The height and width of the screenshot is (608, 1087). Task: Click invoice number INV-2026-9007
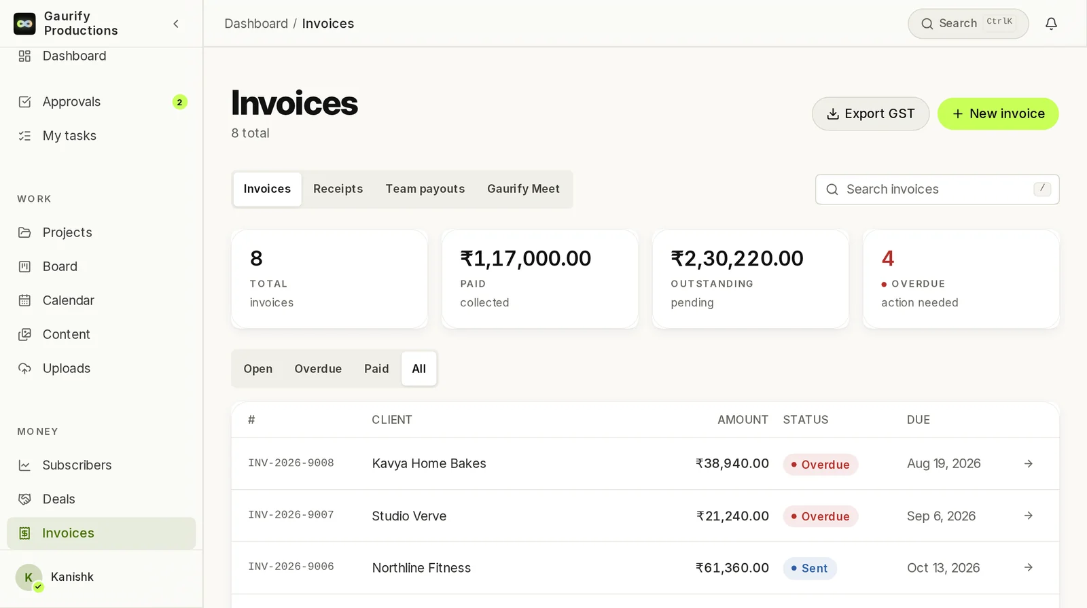point(291,515)
